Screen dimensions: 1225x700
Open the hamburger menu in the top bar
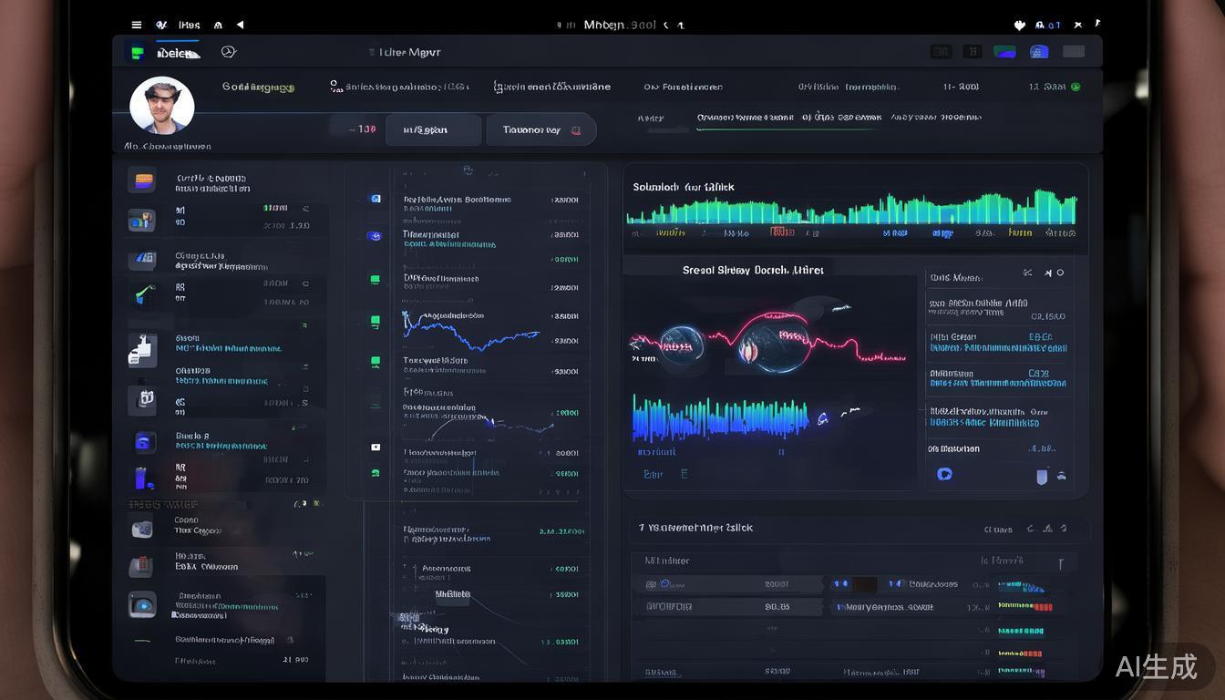[x=137, y=25]
